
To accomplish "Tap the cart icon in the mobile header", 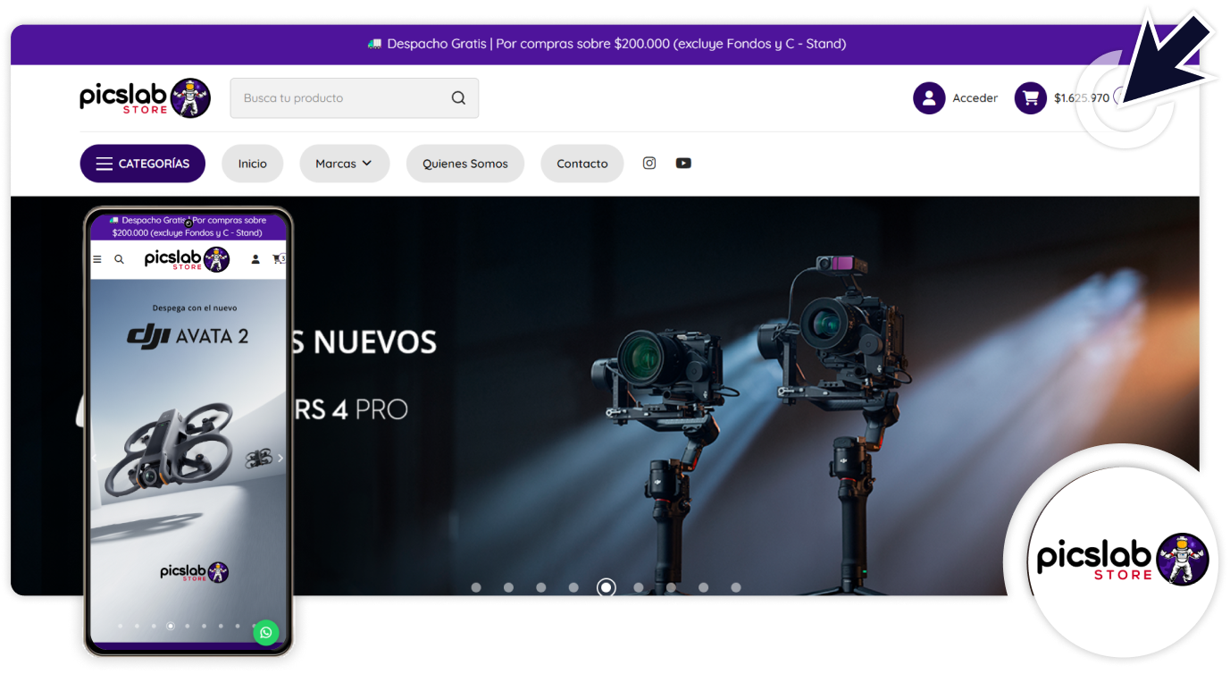I will pos(278,259).
